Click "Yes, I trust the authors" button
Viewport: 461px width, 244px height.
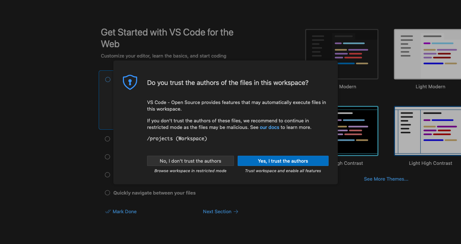283,161
